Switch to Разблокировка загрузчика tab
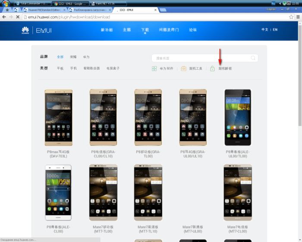This screenshot has height=242, width=302. [x=90, y=10]
